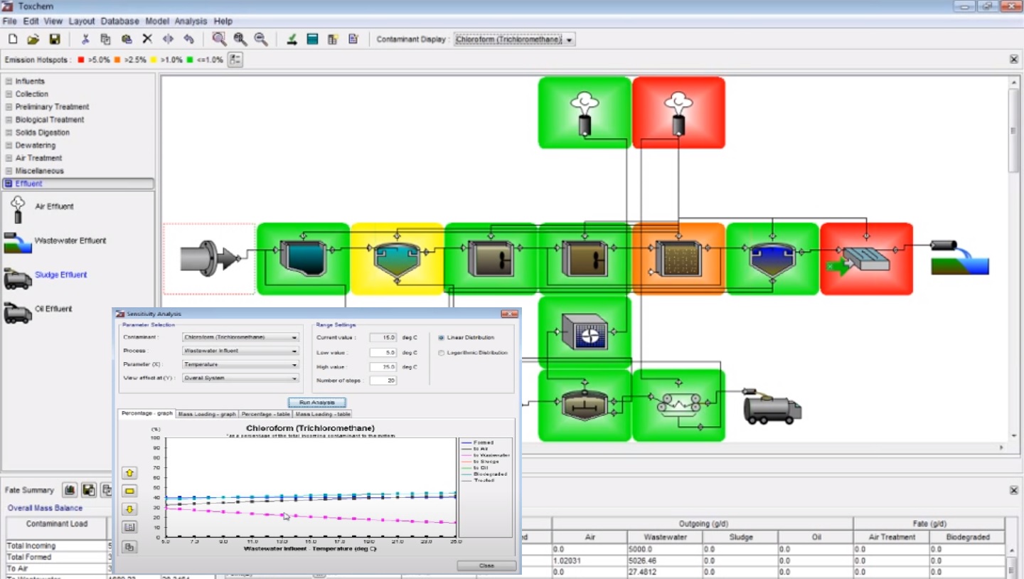Expand the Dewatering category
This screenshot has width=1024, height=579.
9,145
